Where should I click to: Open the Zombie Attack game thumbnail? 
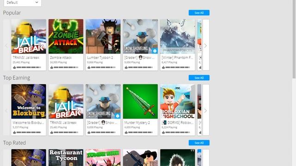[x=66, y=36]
